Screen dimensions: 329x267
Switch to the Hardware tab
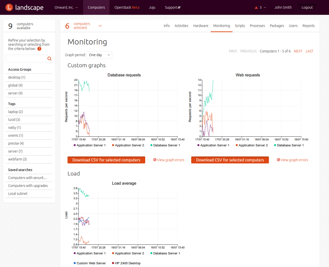(x=200, y=25)
